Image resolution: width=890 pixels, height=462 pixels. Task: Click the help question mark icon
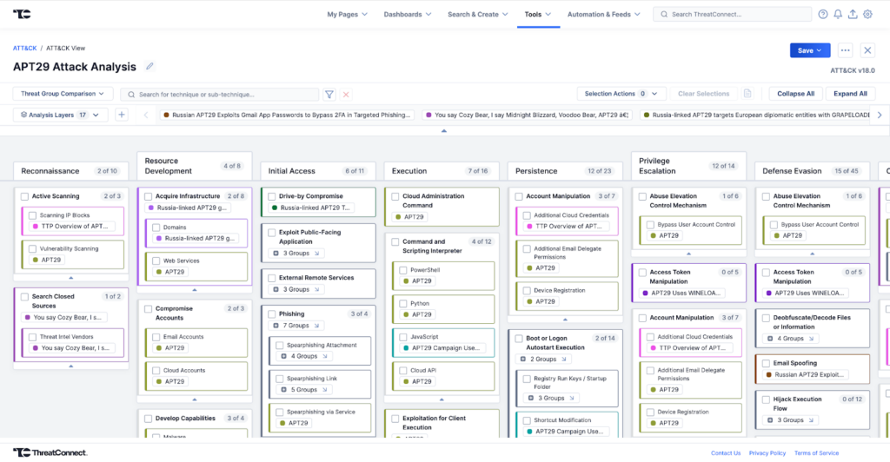point(823,14)
